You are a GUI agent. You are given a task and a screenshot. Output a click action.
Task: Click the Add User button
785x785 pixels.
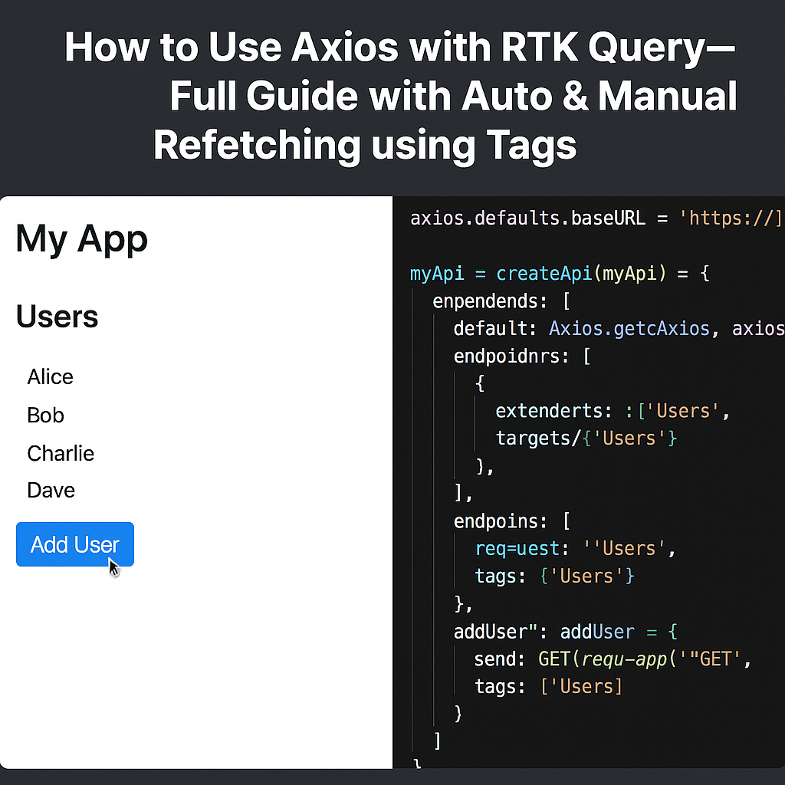[x=74, y=544]
